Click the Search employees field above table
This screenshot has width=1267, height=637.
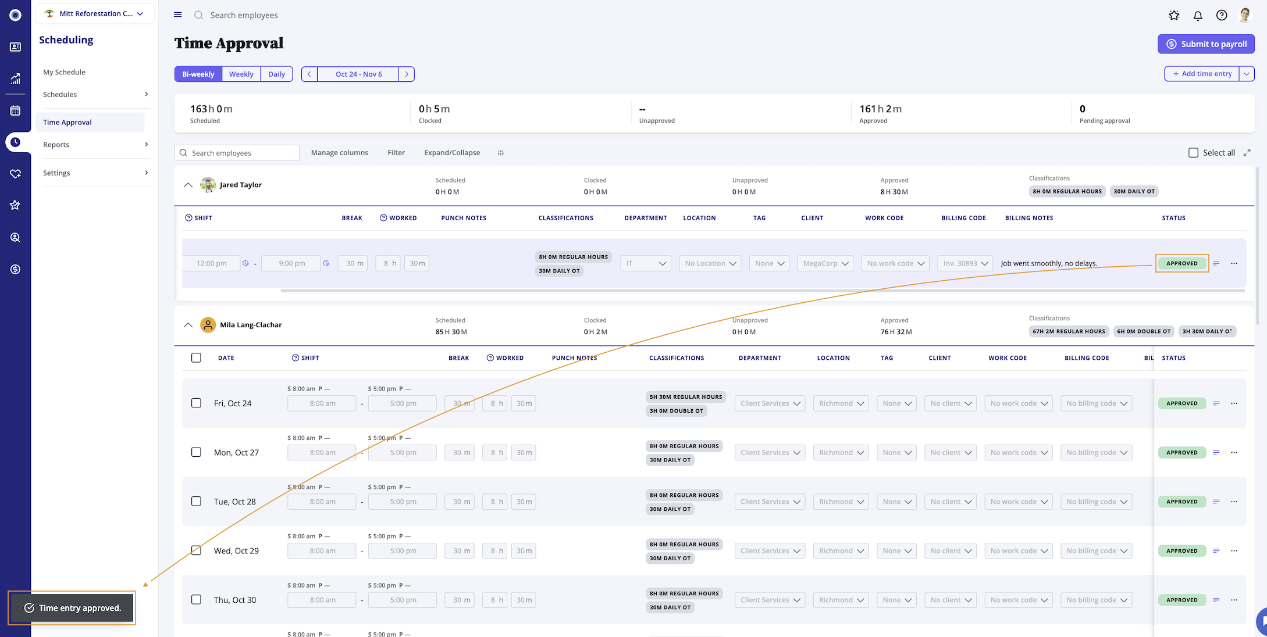[x=237, y=153]
